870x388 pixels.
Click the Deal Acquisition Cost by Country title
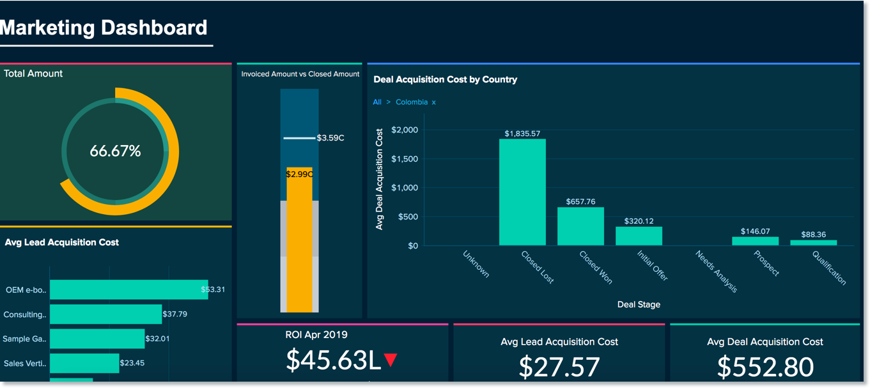pos(445,80)
